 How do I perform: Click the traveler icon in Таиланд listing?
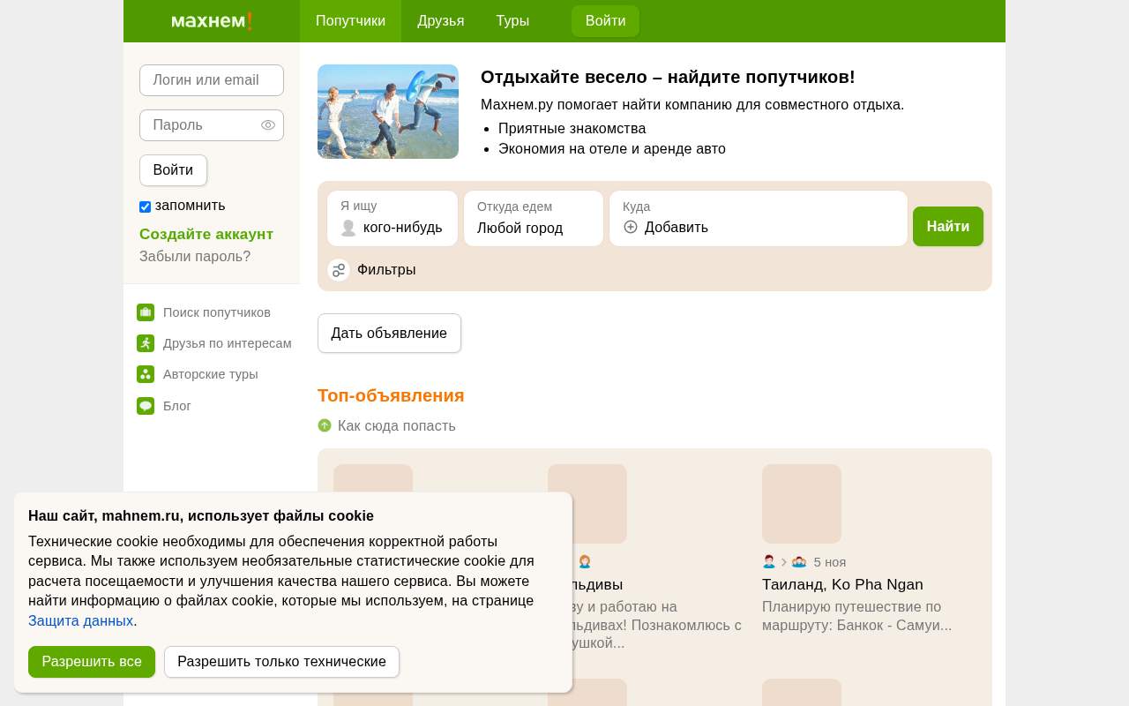click(769, 561)
